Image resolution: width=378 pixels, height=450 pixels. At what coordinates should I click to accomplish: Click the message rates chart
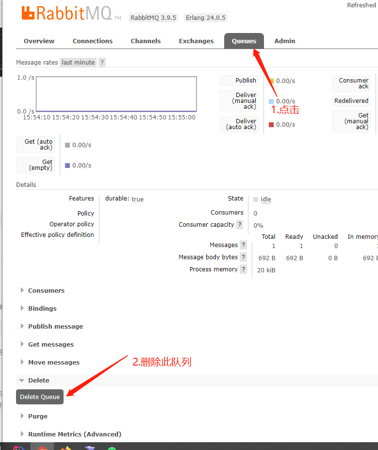[116, 94]
